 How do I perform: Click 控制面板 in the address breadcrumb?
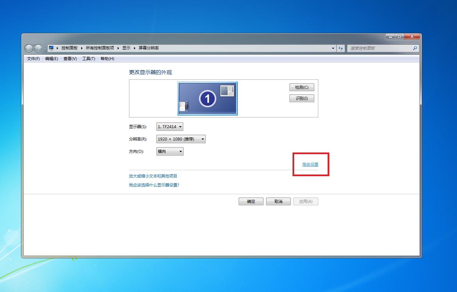coord(69,48)
